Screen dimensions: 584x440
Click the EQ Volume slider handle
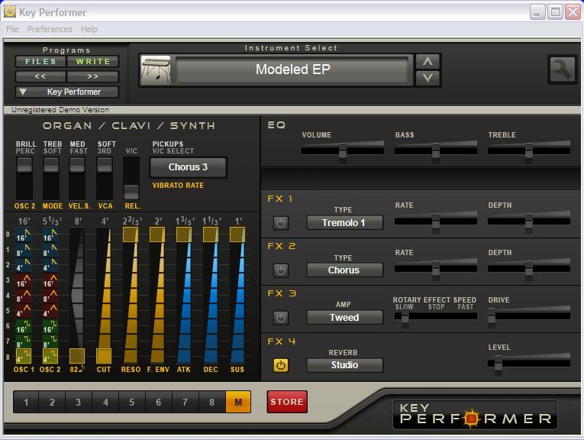[x=343, y=152]
